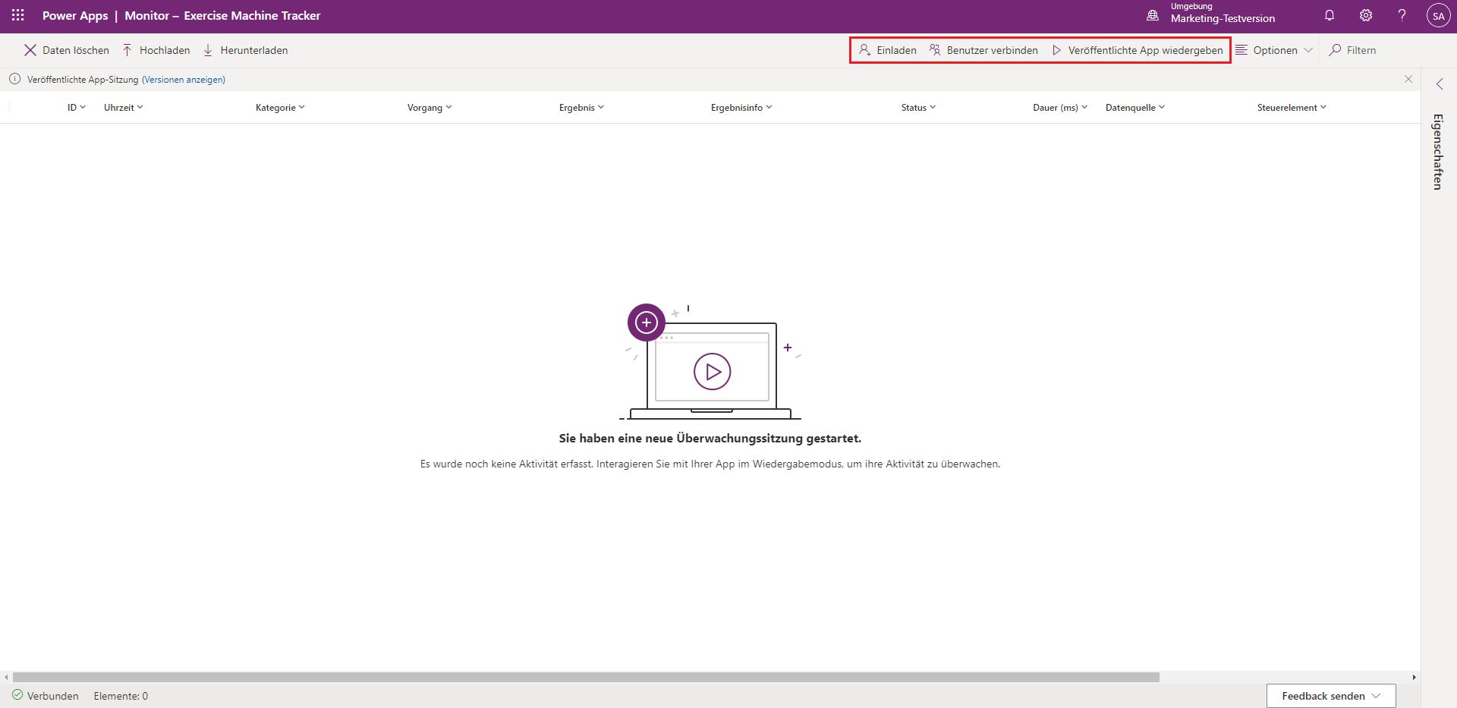
Task: Dismiss the info bar with X
Action: click(x=1408, y=79)
